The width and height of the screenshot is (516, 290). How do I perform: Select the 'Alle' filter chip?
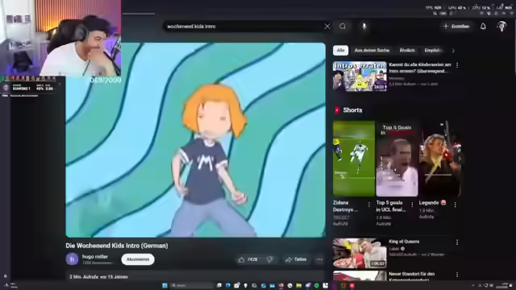340,50
